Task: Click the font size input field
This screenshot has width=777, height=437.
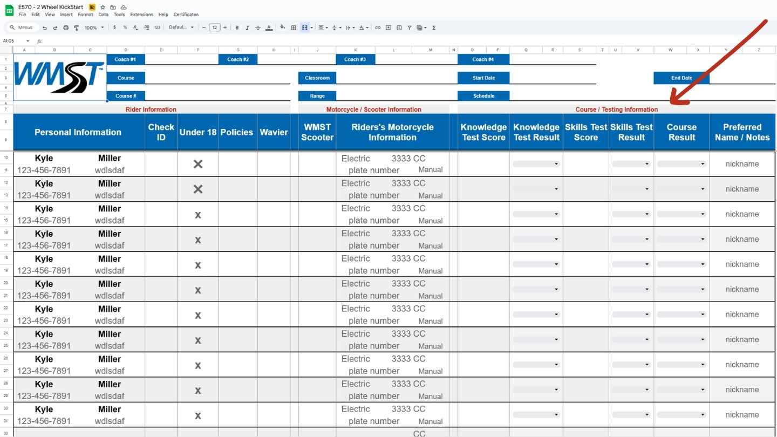Action: coord(214,28)
